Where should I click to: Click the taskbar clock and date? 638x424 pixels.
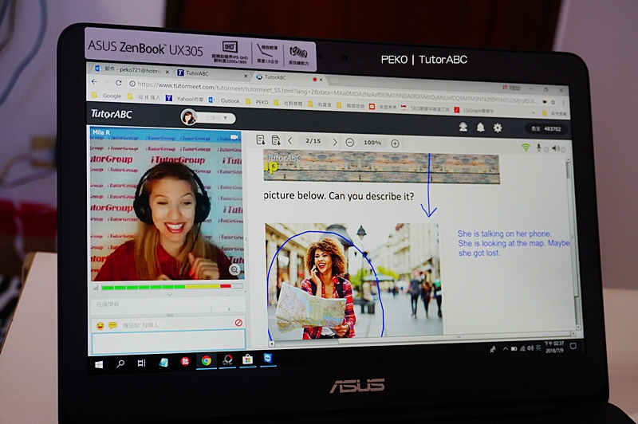click(554, 347)
